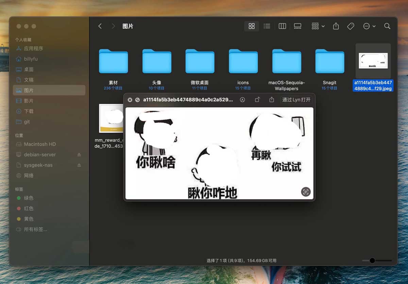Switch Finder to list view

[x=267, y=26]
